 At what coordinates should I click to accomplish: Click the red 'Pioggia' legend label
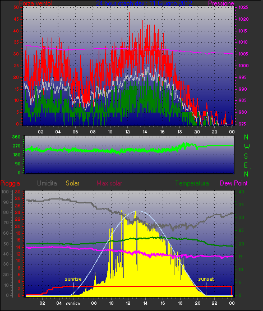tap(10, 183)
